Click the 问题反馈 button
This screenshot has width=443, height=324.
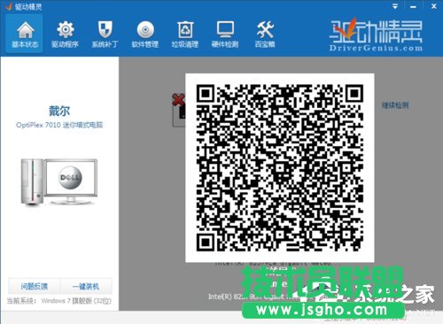[34, 286]
